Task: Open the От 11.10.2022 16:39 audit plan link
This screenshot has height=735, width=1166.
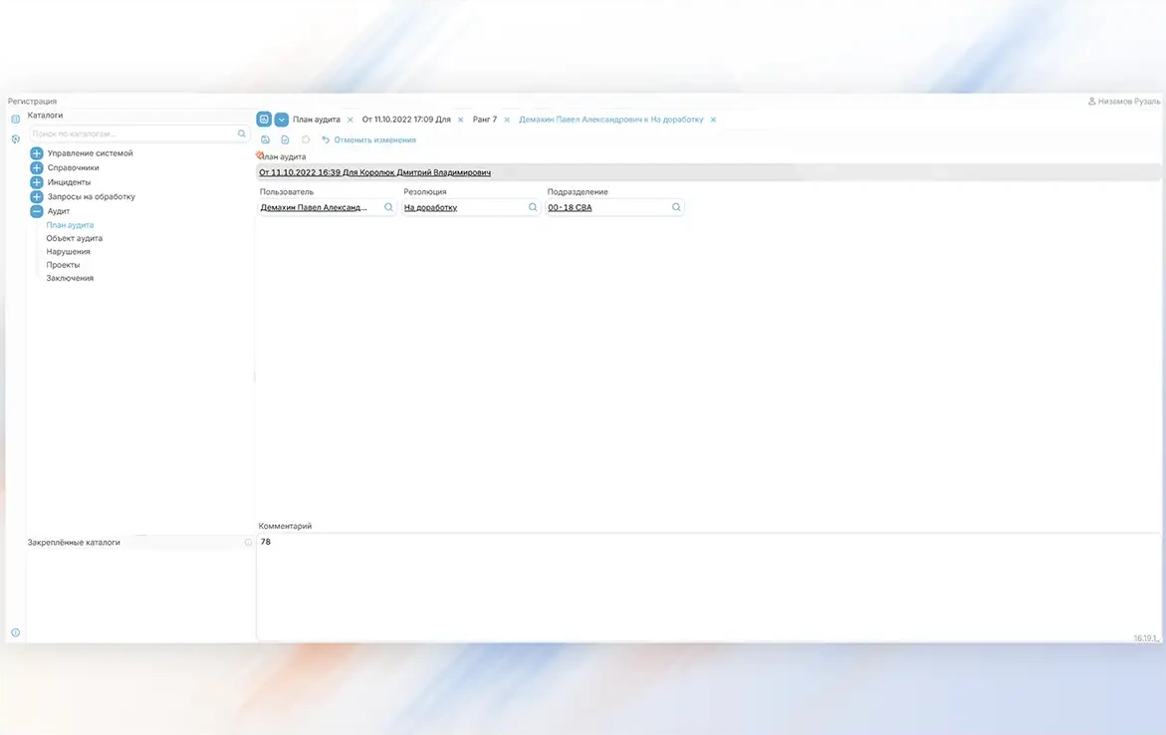Action: coord(374,172)
